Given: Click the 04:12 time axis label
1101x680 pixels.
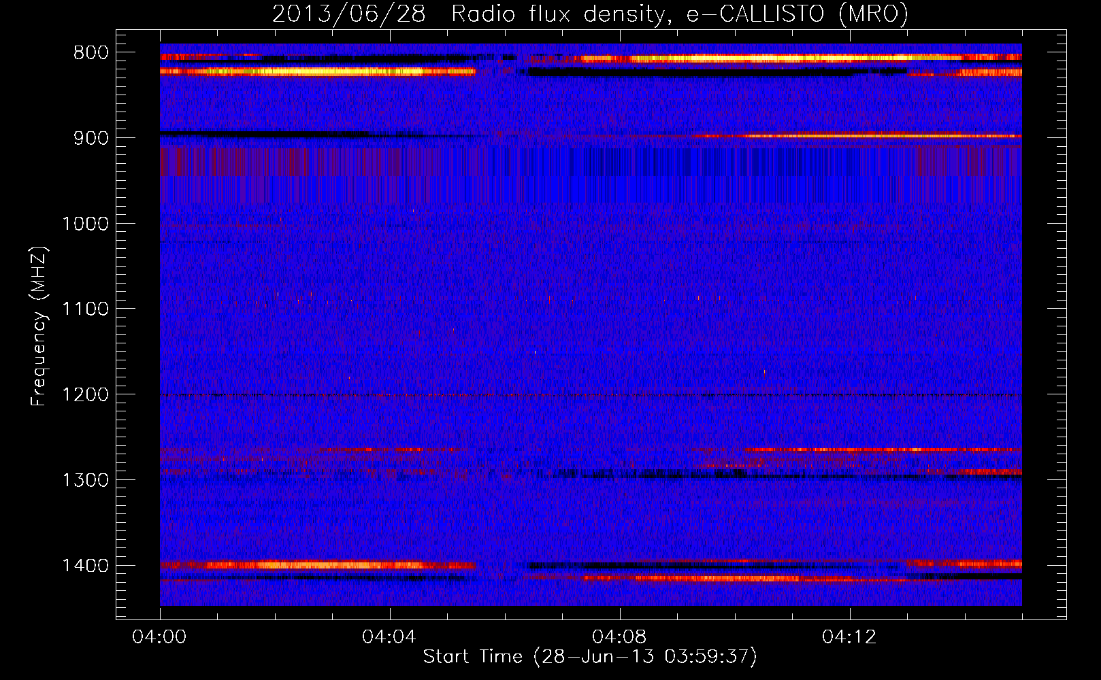Looking at the screenshot, I should [850, 637].
